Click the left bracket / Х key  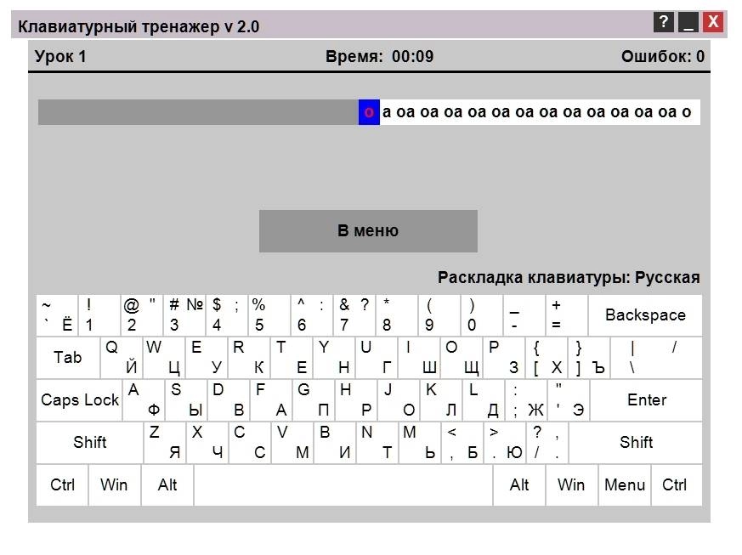pos(547,358)
